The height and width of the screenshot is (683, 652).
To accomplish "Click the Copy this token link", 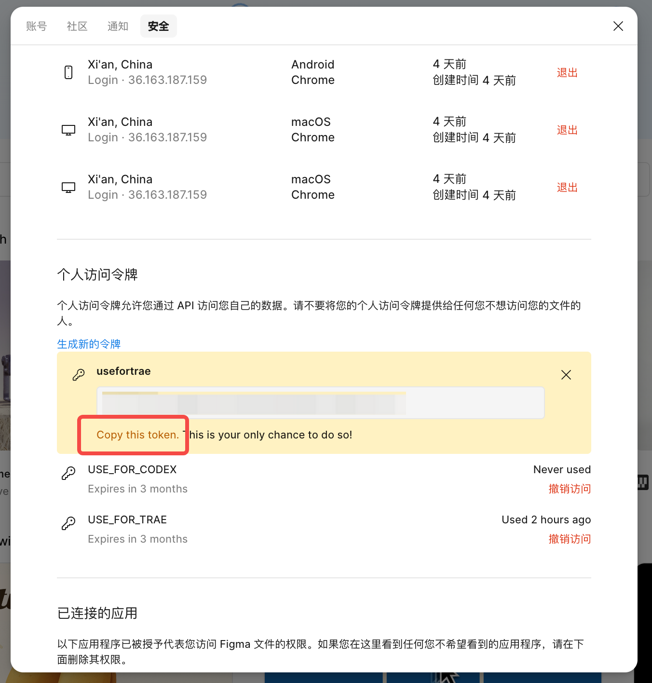I will 138,435.
